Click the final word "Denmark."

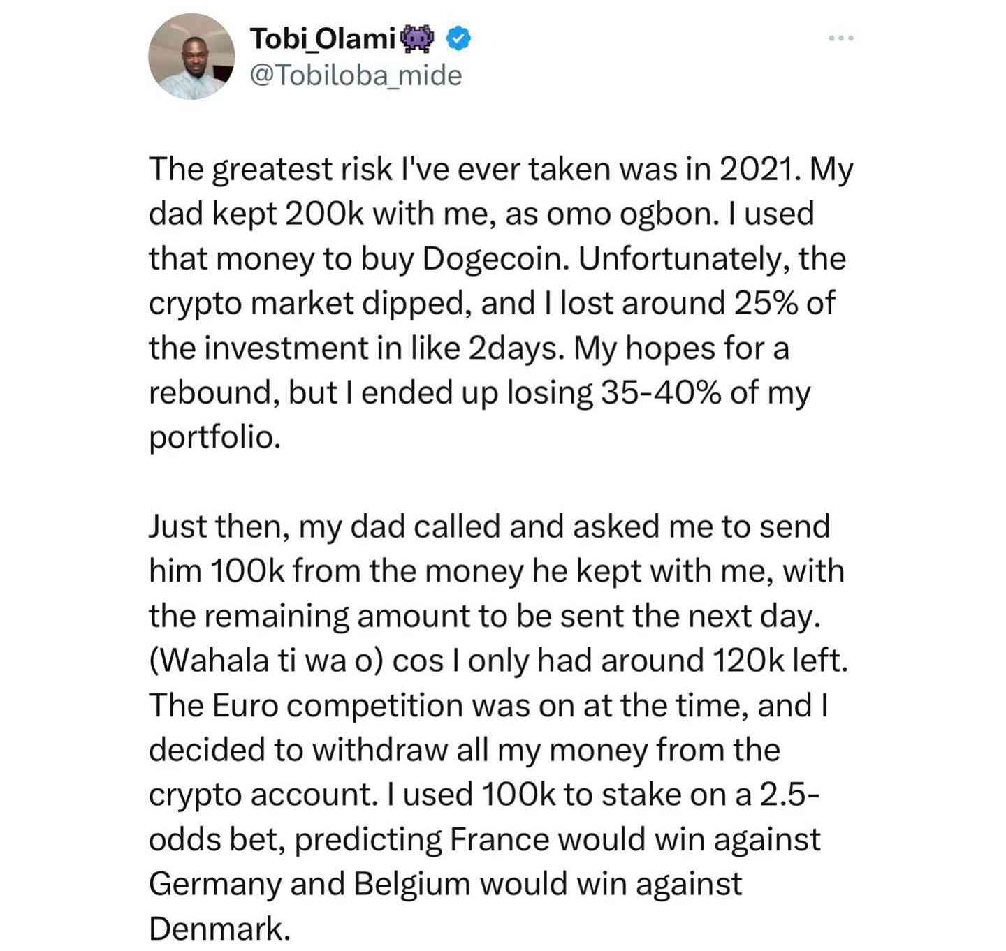pos(219,929)
